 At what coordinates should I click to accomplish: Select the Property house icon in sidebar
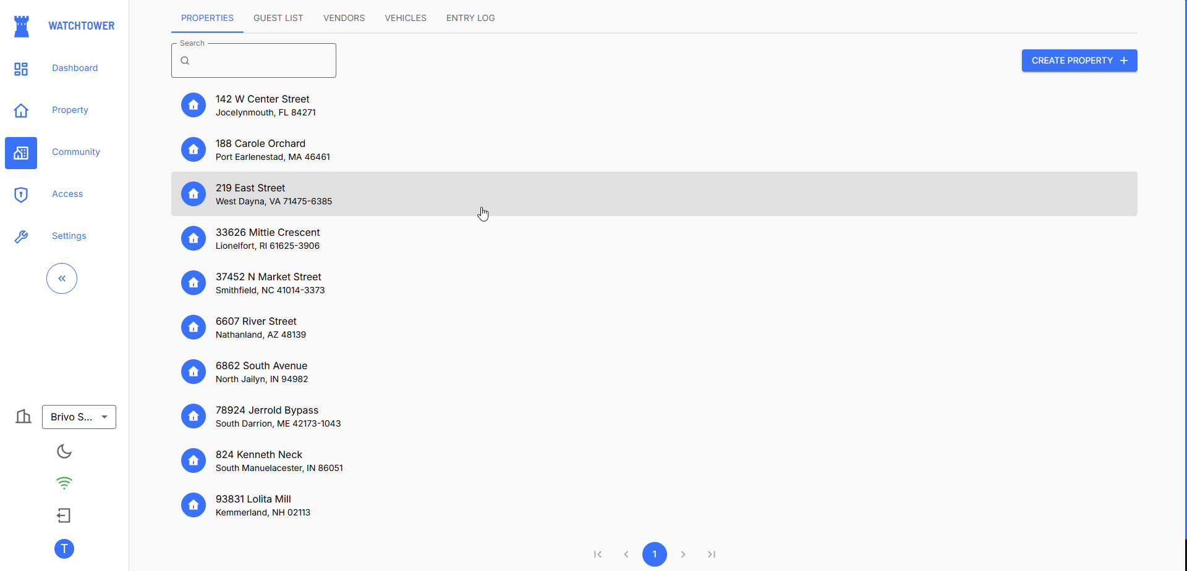(x=21, y=110)
